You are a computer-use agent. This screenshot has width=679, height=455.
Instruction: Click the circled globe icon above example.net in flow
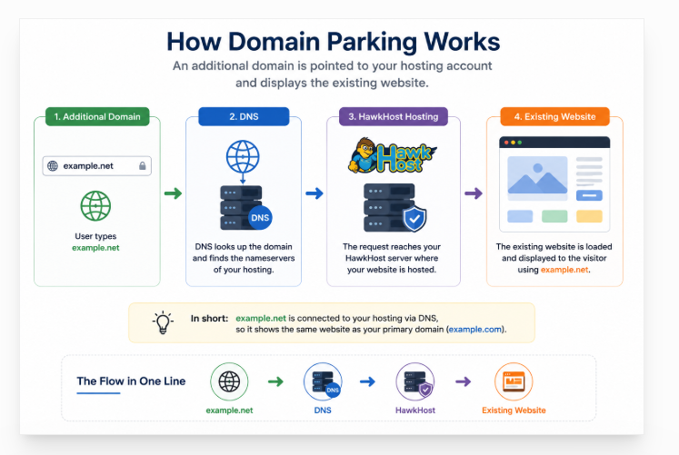229,381
